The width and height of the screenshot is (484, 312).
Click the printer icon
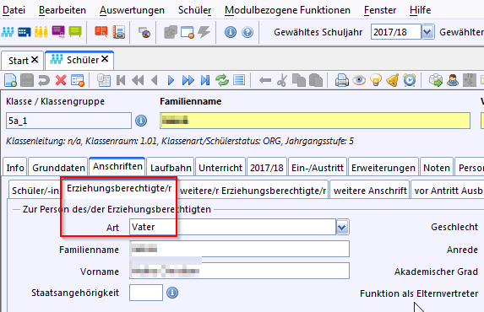tap(342, 80)
